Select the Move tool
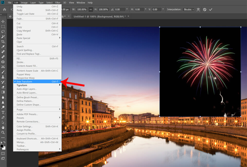 click(3, 22)
